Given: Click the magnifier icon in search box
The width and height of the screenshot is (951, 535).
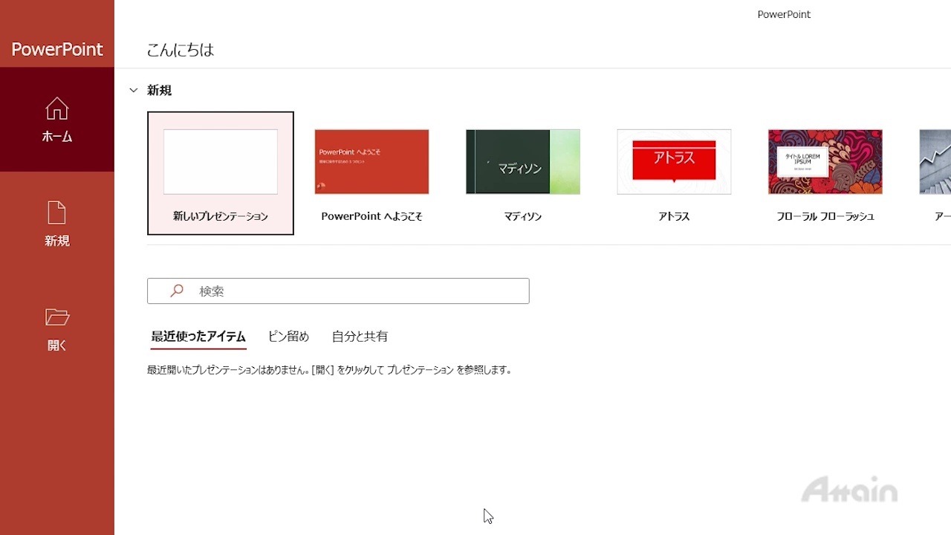Looking at the screenshot, I should pos(177,291).
